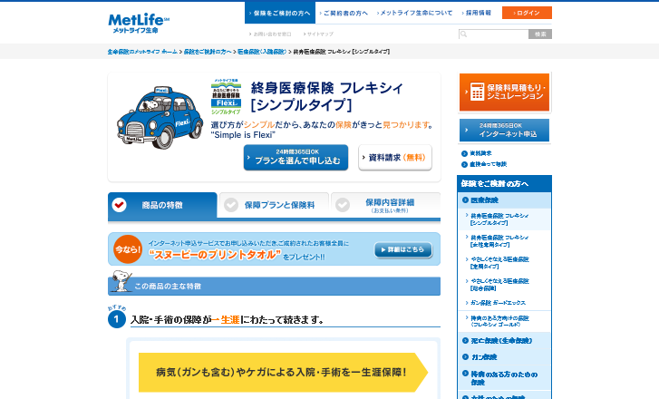This screenshot has height=399, width=659.
Task: Focus the site search input field
Action: tap(493, 34)
